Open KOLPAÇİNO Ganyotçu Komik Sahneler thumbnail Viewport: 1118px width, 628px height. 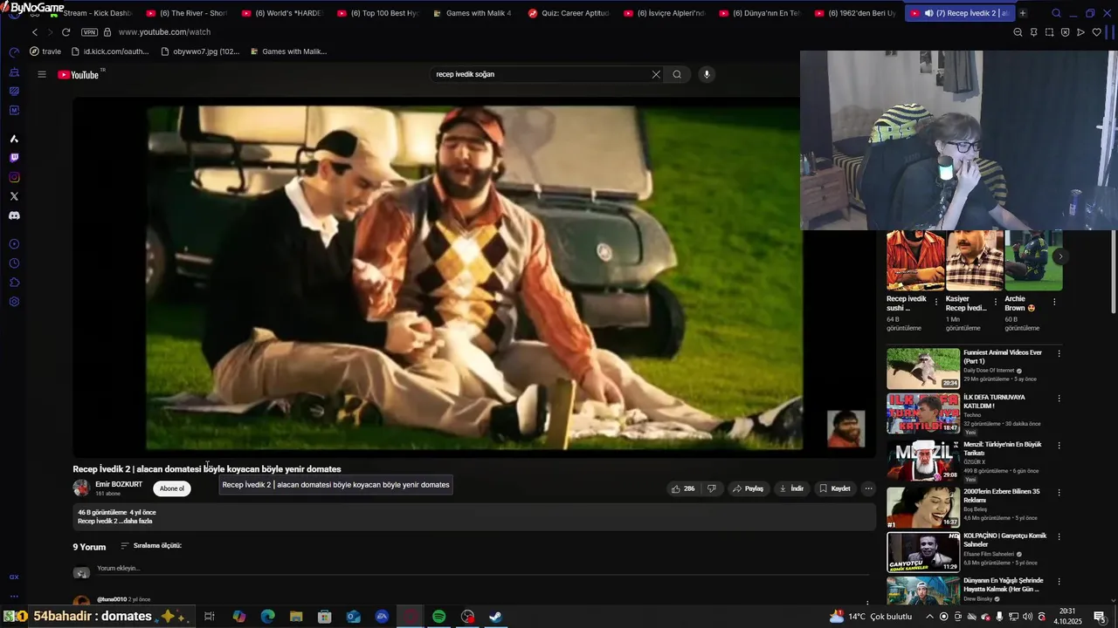923,551
